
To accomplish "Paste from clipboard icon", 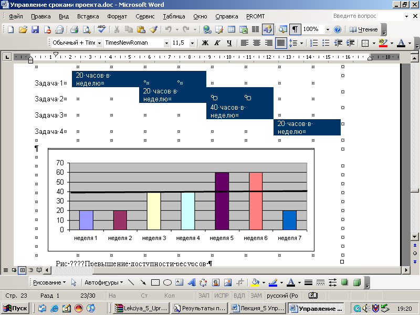I will pos(141,29).
